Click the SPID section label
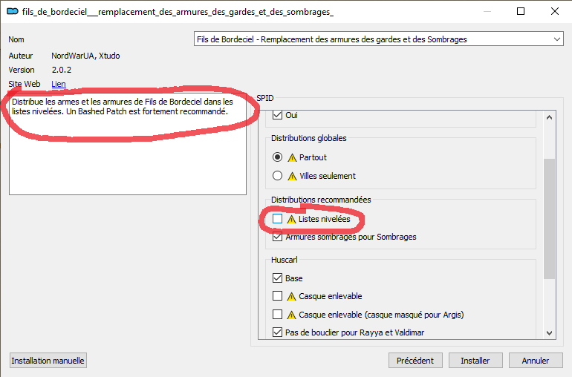The image size is (572, 377). coord(265,98)
